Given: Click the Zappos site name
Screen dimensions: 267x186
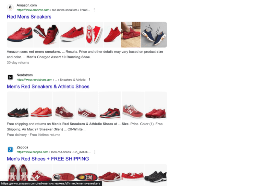Looking at the screenshot, I should pos(22,147).
